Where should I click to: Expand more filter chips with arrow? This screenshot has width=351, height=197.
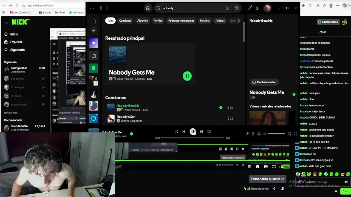coord(239,21)
